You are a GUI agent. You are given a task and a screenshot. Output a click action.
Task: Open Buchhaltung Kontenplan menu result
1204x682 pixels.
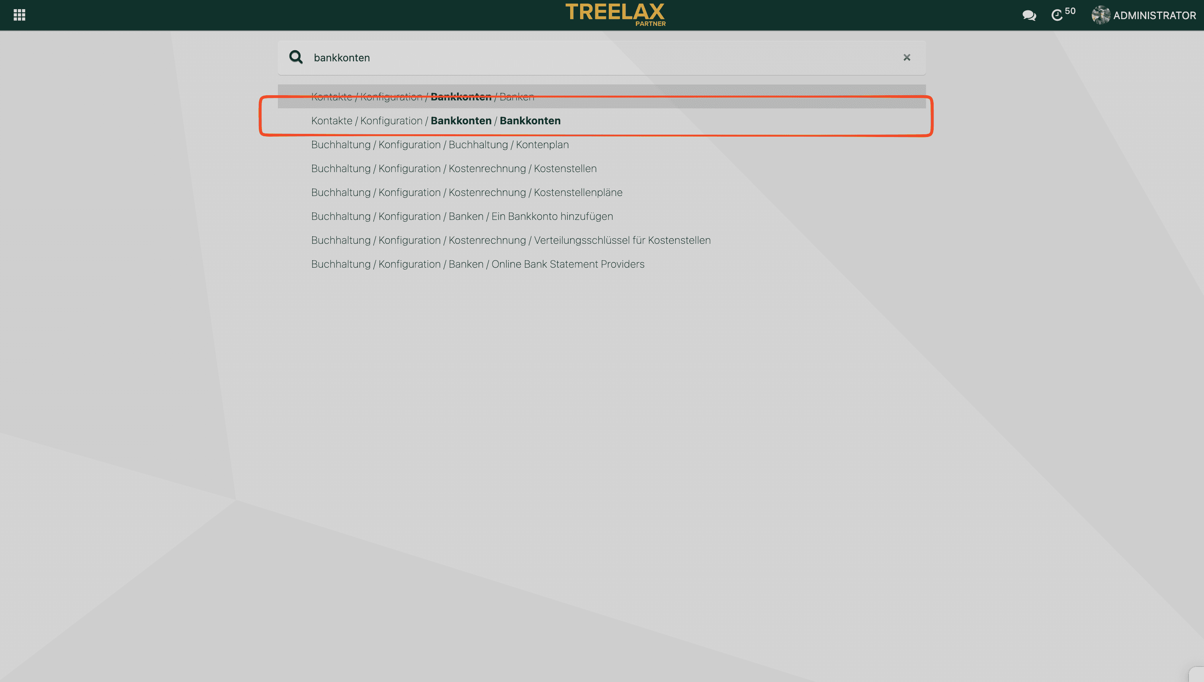coord(440,145)
